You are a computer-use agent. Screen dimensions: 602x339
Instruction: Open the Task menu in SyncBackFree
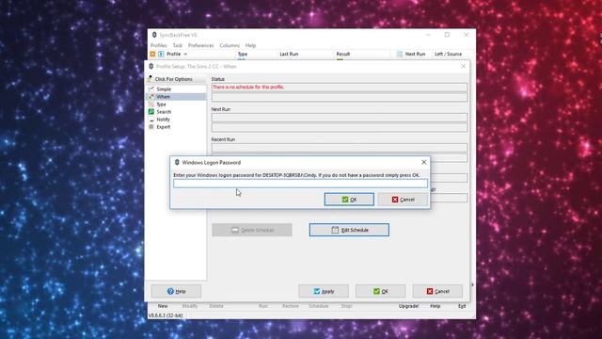pyautogui.click(x=178, y=45)
